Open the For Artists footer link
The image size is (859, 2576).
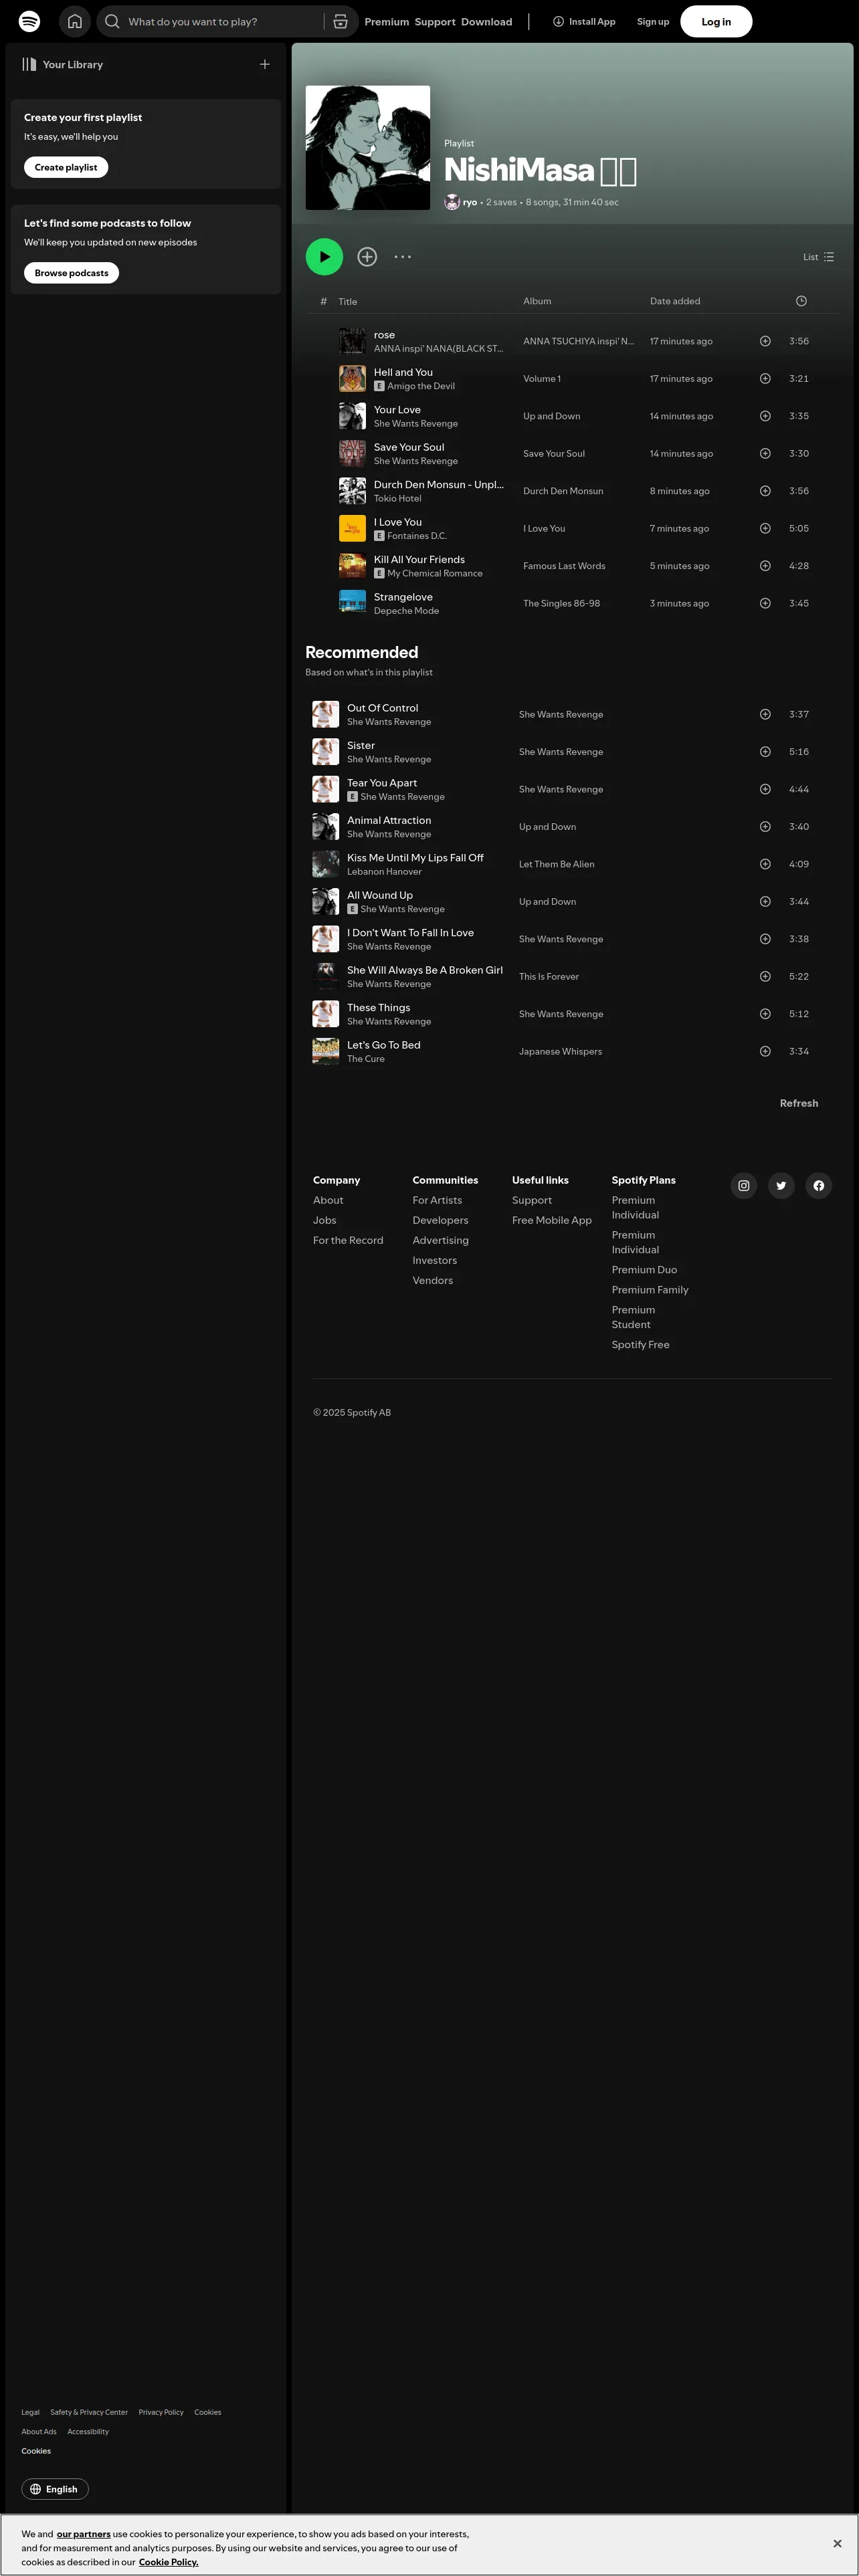[x=437, y=1200]
